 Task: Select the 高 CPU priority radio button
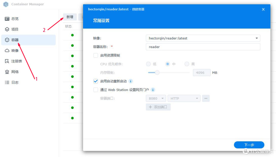187,64
